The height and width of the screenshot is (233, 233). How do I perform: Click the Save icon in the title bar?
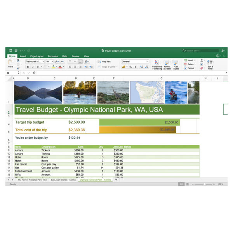pyautogui.click(x=16, y=50)
